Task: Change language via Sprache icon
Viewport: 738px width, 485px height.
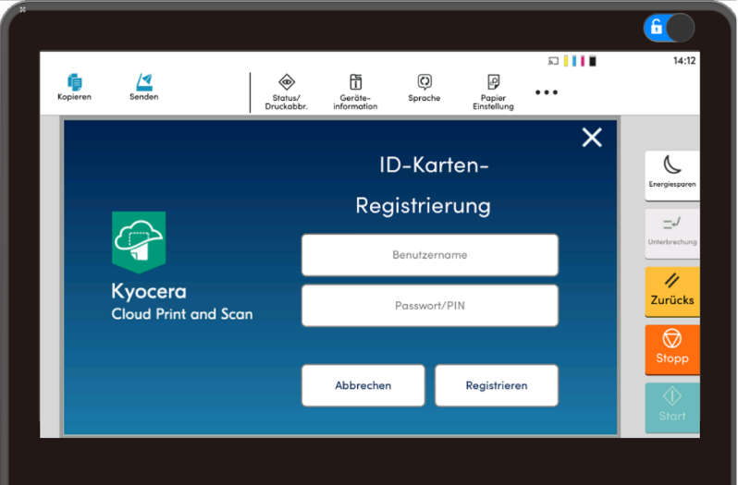Action: [424, 89]
